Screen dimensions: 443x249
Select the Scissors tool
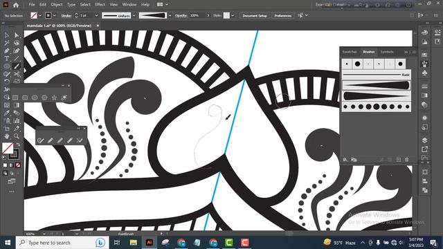(17, 74)
